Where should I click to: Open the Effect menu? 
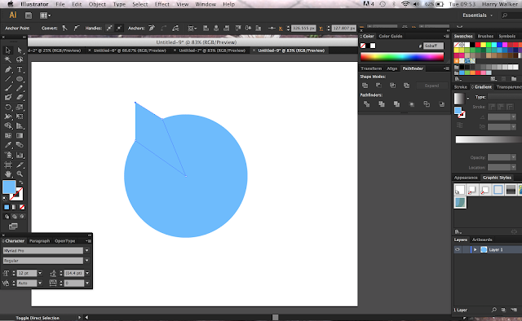(161, 4)
